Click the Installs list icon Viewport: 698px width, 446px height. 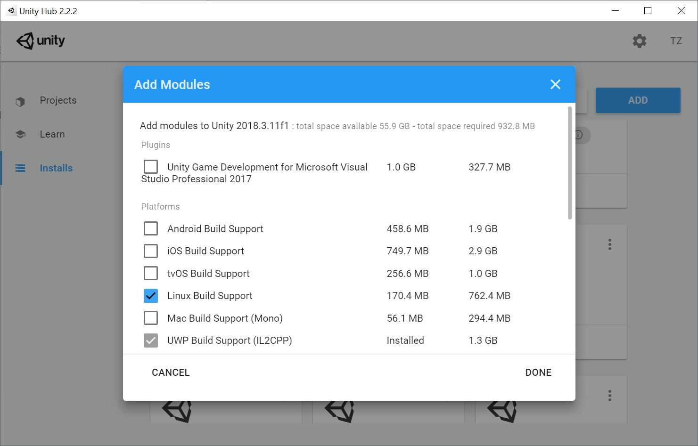(20, 168)
